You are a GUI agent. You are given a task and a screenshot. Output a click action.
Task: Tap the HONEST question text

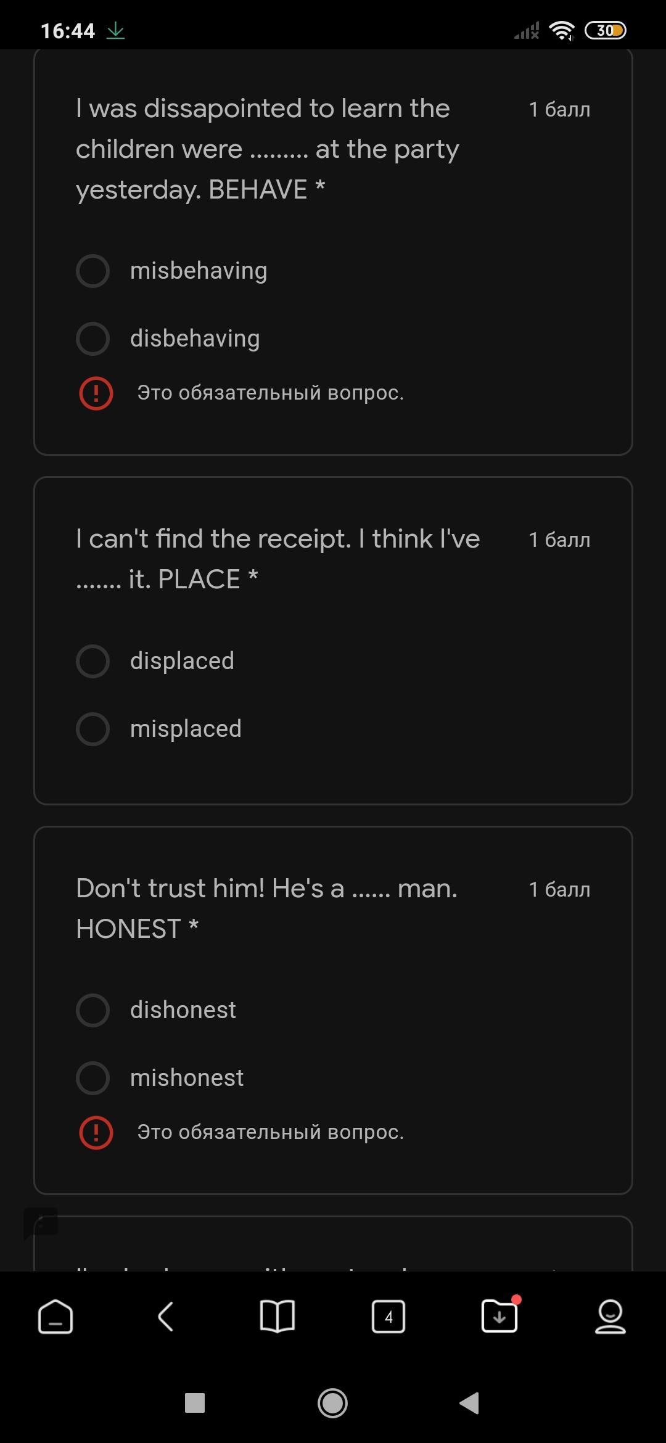pos(266,908)
